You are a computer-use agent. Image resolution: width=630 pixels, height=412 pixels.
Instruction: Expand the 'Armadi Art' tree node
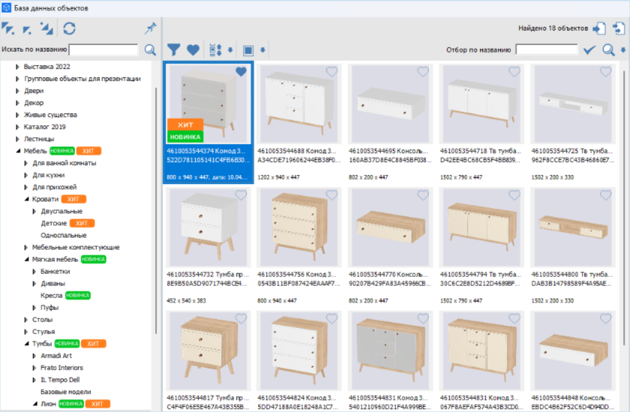34,356
